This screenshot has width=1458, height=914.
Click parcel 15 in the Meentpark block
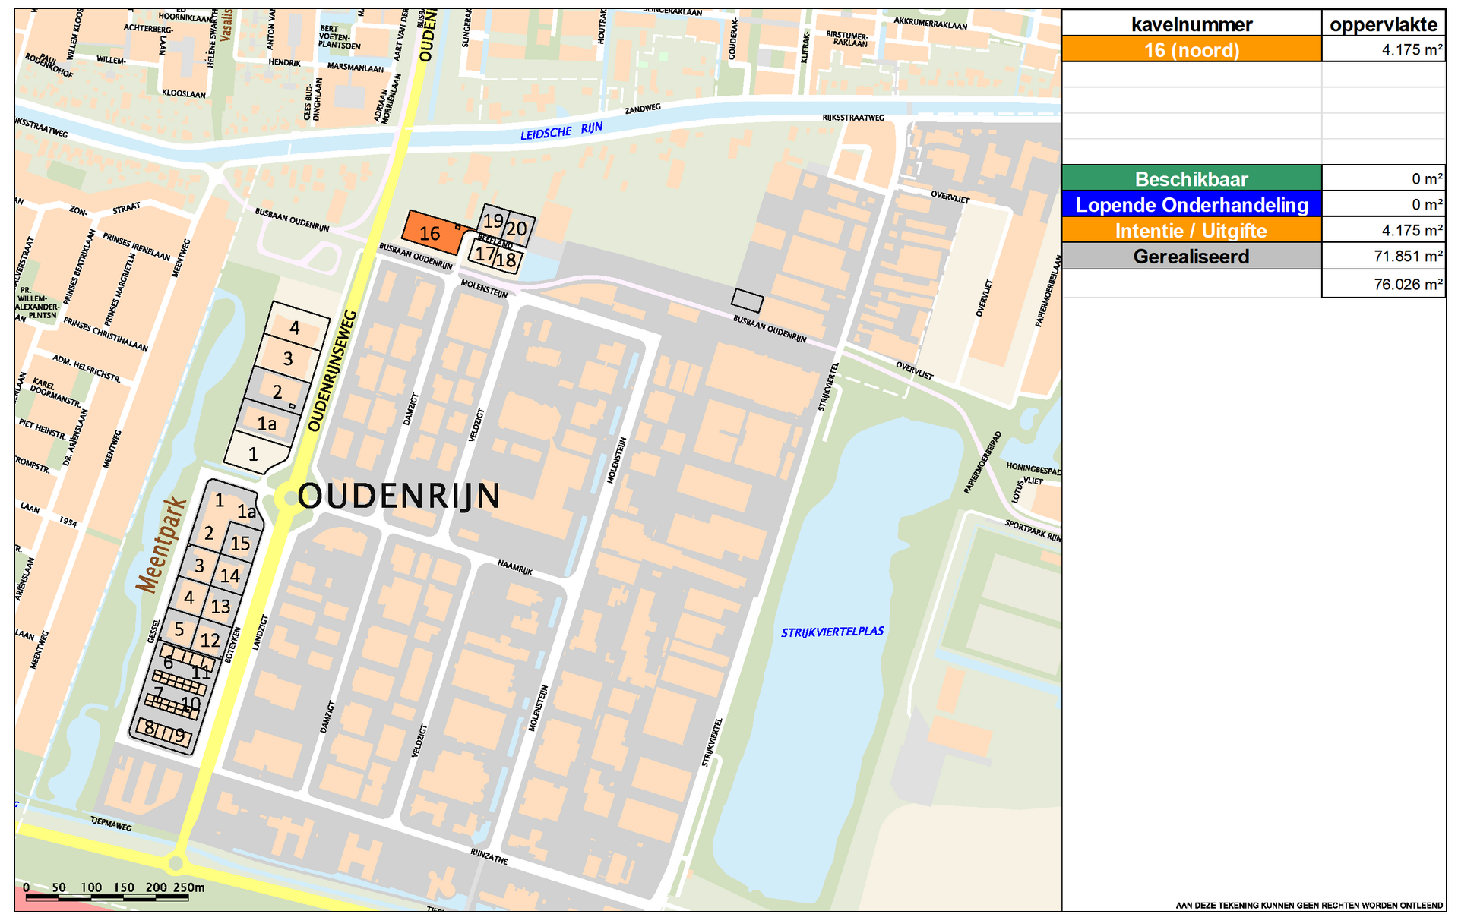click(241, 544)
